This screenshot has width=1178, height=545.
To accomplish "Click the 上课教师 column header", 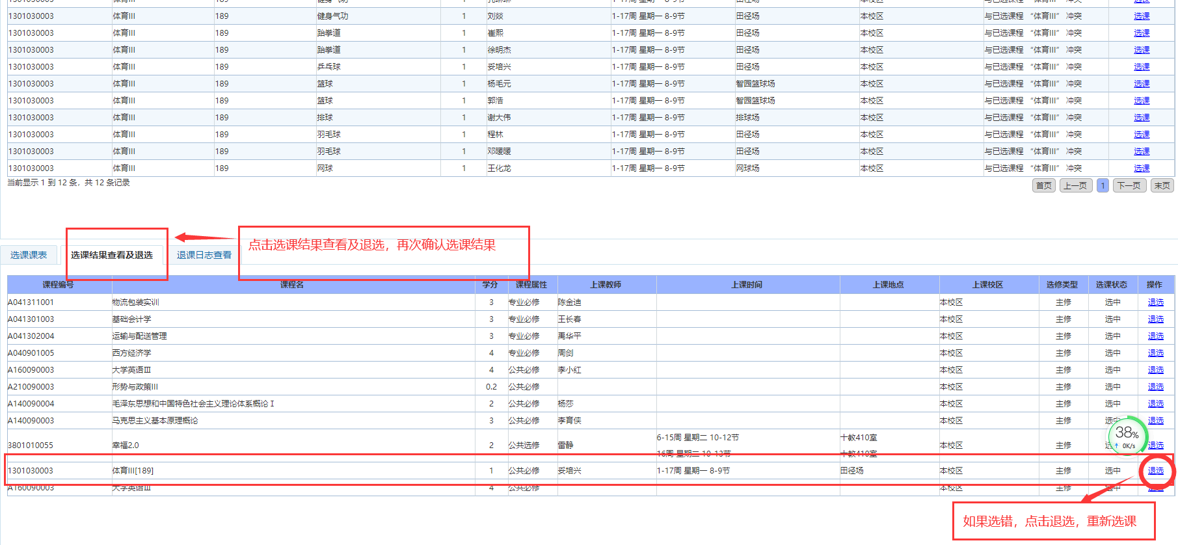I will [x=606, y=285].
